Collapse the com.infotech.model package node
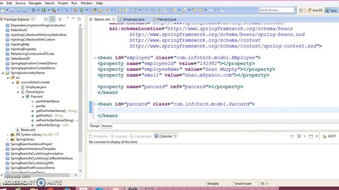This screenshot has height=190, width=339. (13, 82)
